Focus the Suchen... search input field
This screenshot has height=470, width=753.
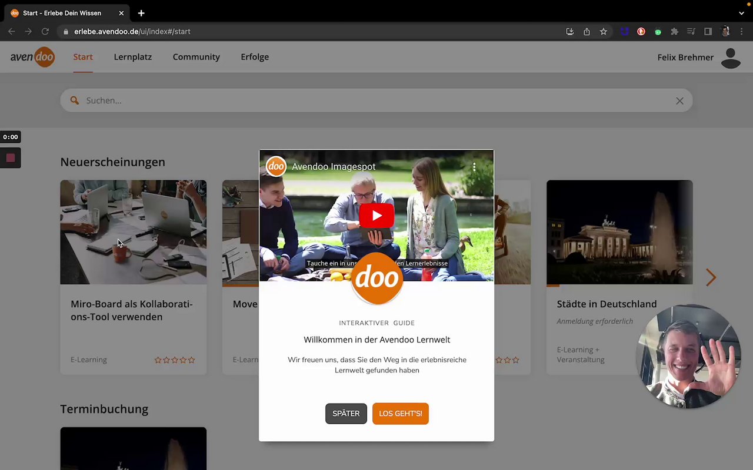coord(376,100)
